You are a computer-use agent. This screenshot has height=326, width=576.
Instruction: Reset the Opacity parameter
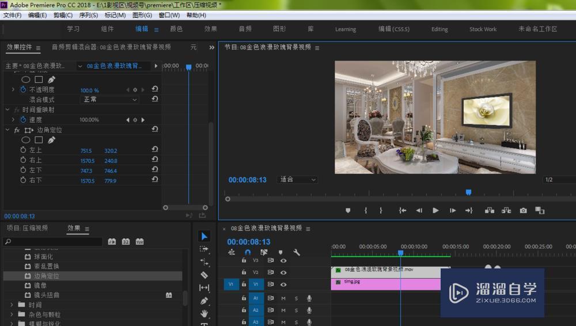click(x=155, y=89)
